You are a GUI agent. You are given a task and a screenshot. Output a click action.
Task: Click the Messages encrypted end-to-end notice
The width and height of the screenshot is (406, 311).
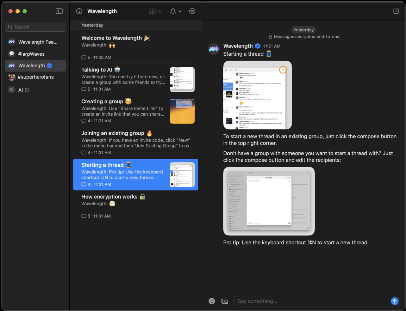pos(307,37)
